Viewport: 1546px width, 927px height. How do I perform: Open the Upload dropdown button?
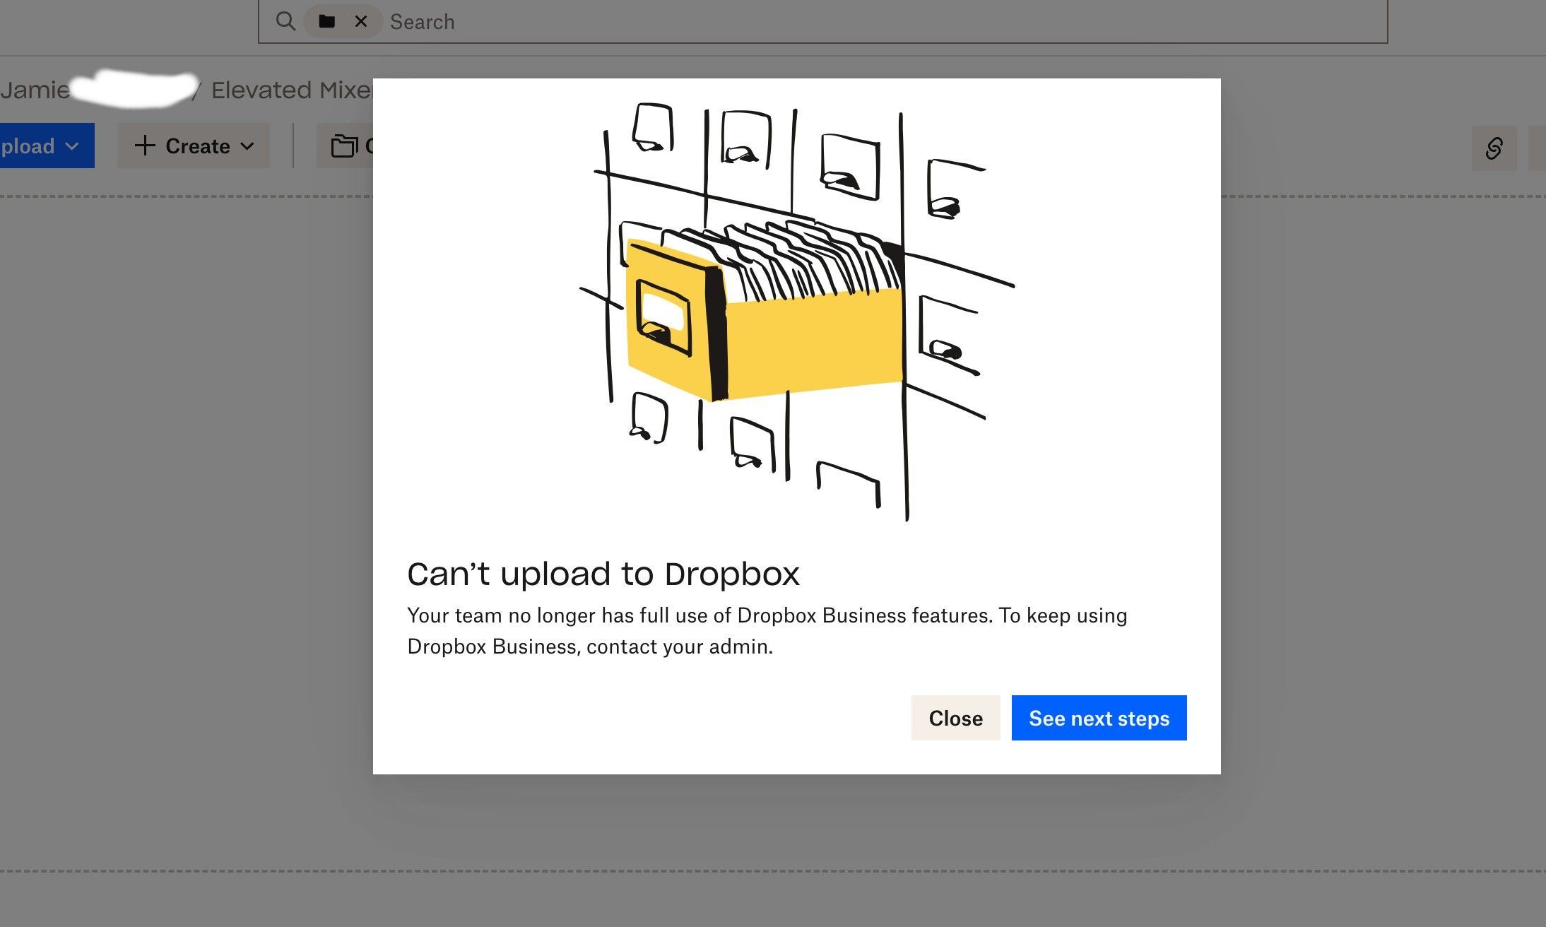[47, 146]
